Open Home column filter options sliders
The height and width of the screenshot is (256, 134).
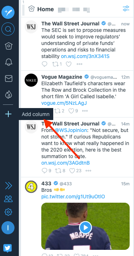coord(126,8)
